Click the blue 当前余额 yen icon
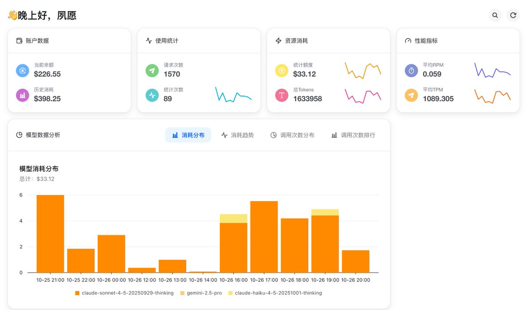 [23, 71]
